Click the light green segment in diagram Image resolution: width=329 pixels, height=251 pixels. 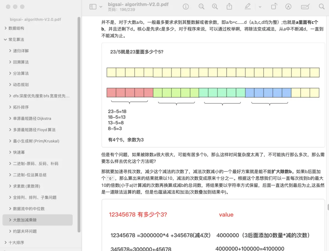tap(176, 93)
